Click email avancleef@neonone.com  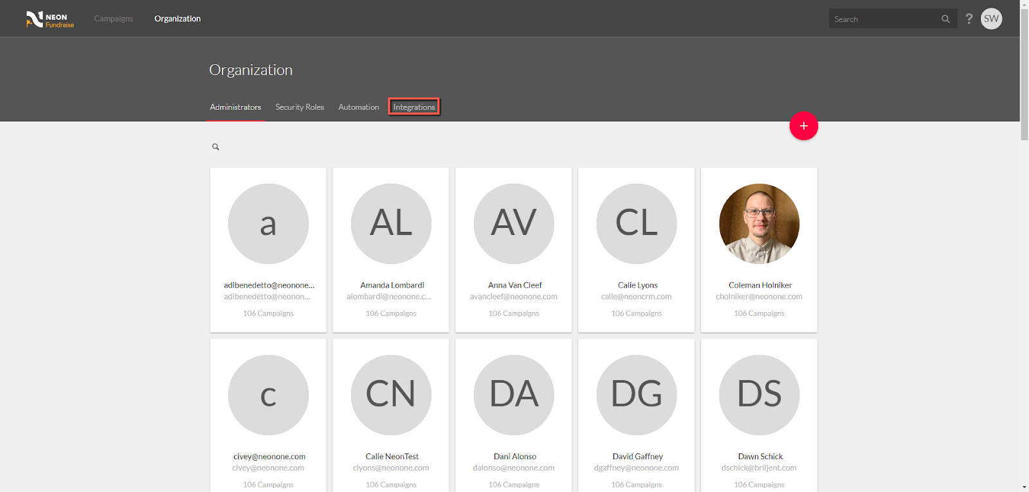click(514, 297)
